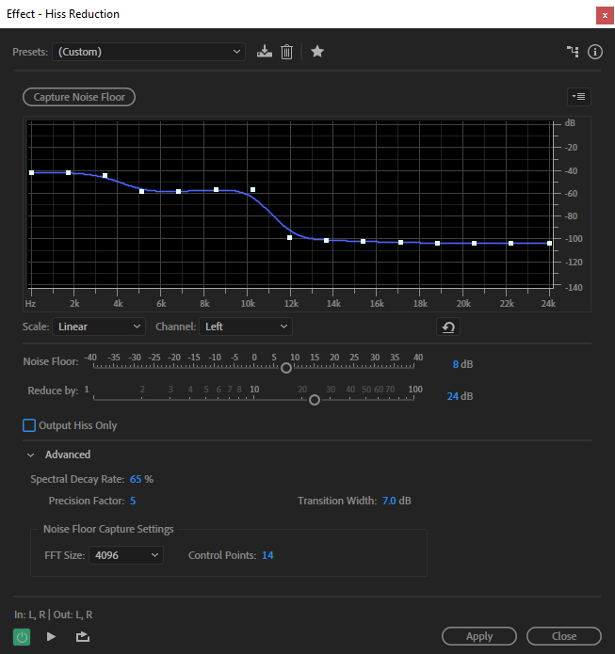The image size is (615, 654).
Task: Click the Capture Noise Floor button
Action: (79, 97)
